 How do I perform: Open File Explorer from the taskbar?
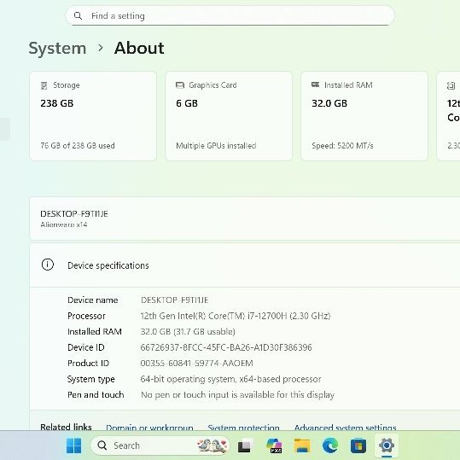pos(302,445)
